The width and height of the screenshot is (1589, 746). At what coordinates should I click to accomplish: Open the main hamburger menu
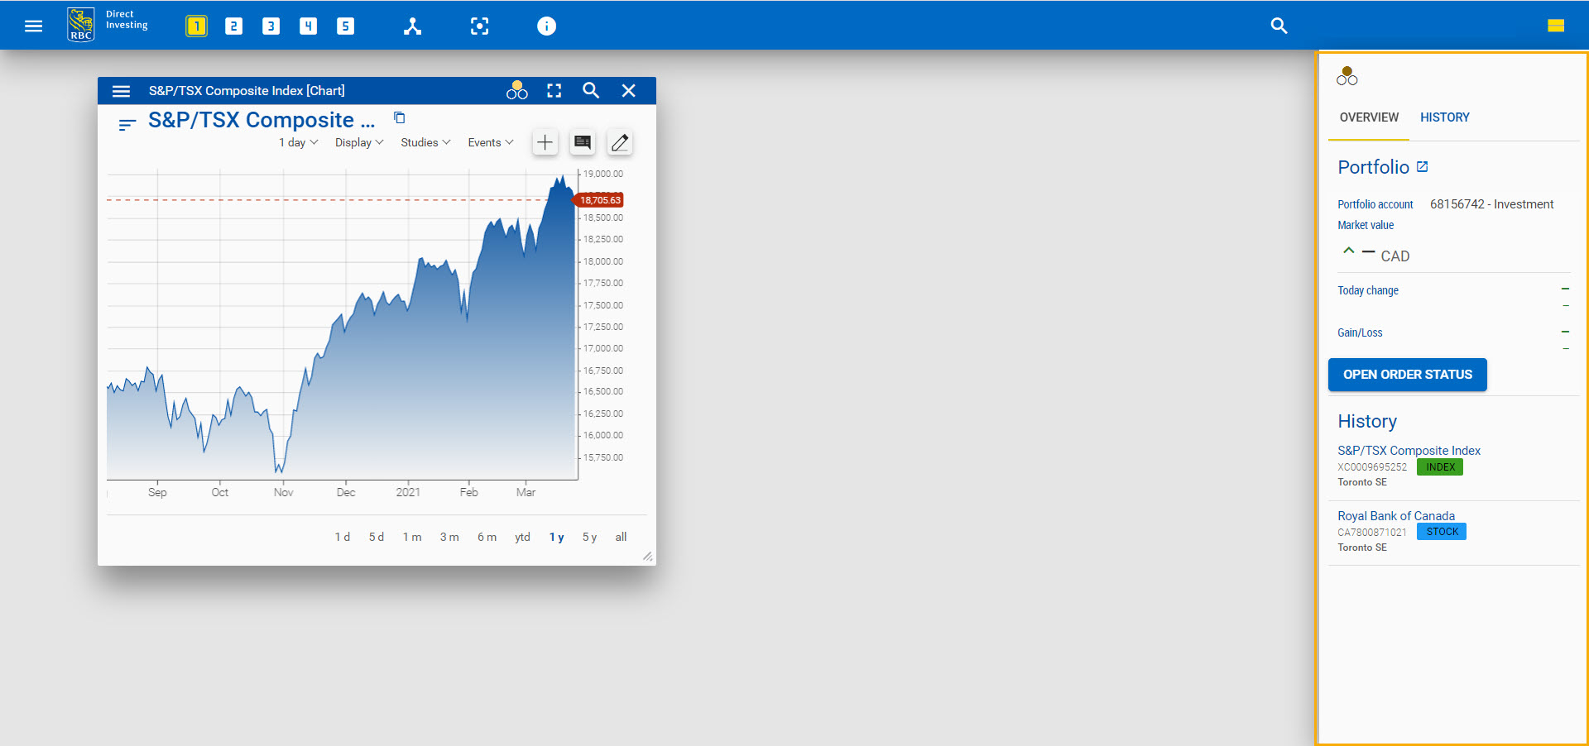point(33,26)
